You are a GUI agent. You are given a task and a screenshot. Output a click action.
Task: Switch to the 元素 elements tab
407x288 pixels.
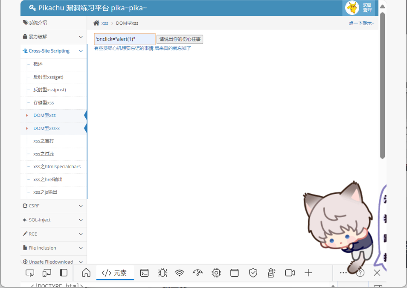[x=114, y=273]
